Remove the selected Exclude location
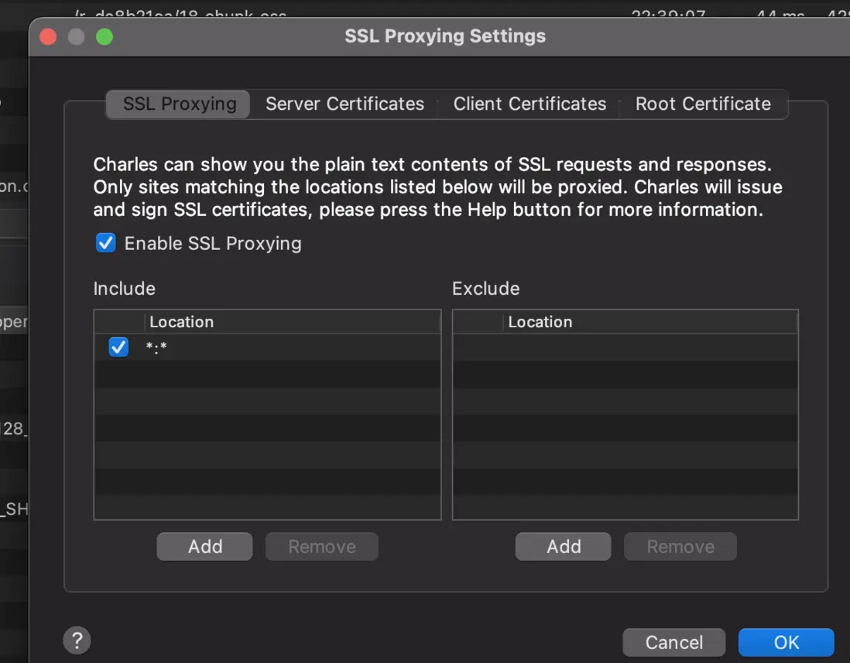Screen dimensions: 850x663 pos(680,546)
